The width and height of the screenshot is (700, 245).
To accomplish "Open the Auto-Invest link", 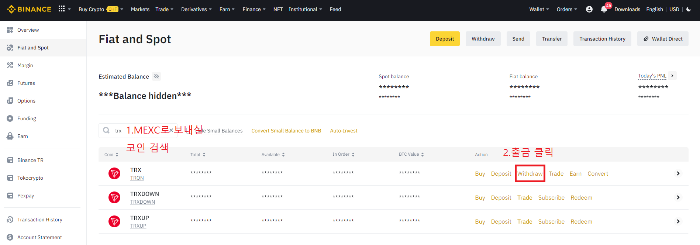I will coord(344,131).
